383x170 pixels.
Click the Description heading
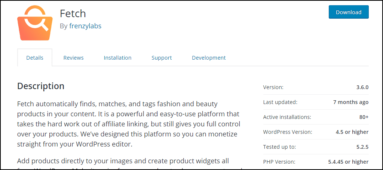41,86
